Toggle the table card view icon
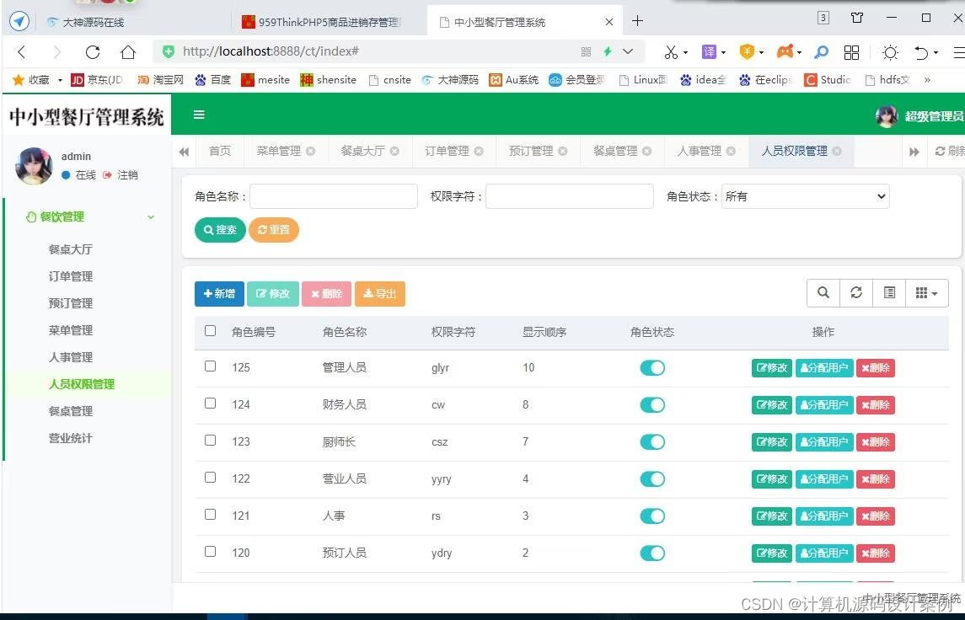This screenshot has width=965, height=620. pos(889,293)
